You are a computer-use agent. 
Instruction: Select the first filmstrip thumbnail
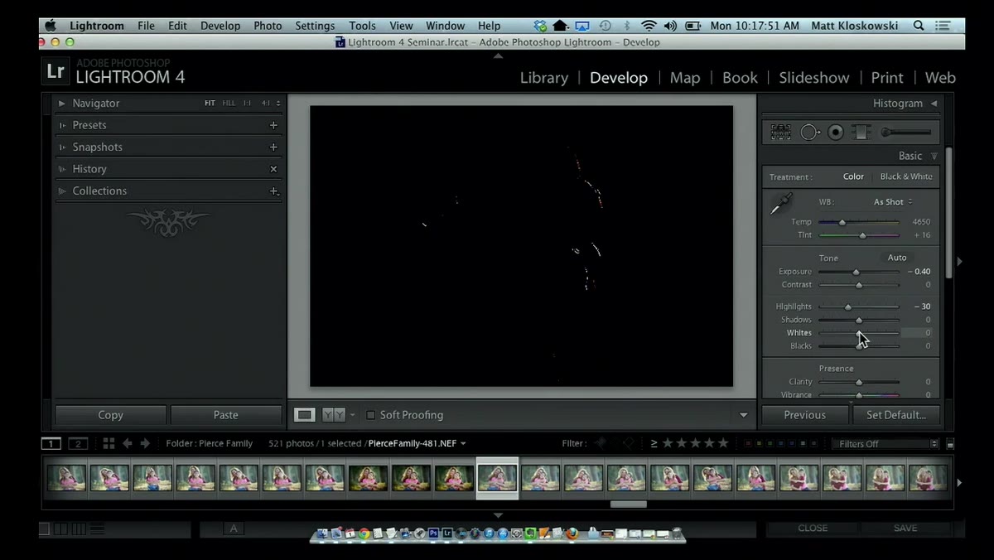[x=66, y=478]
